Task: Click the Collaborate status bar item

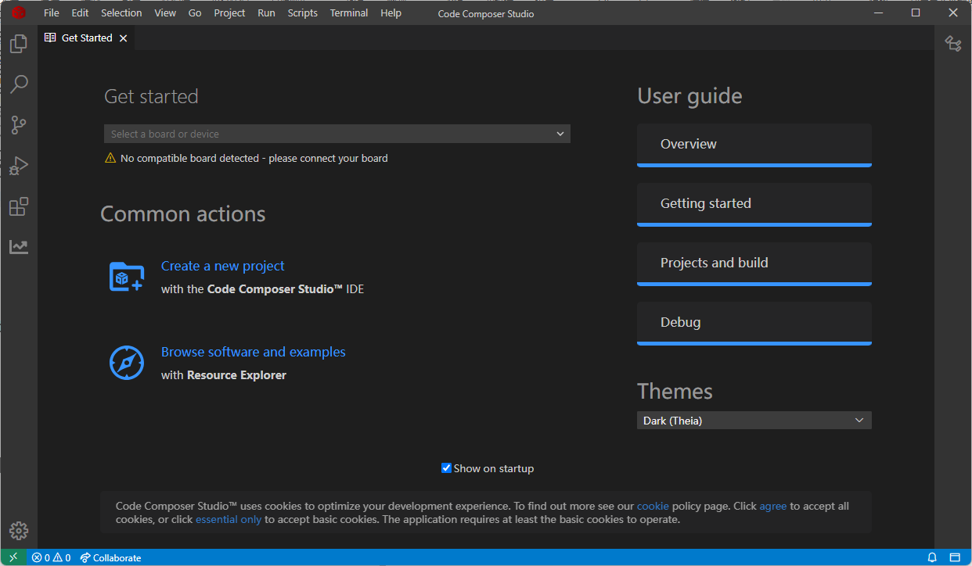Action: (x=110, y=557)
